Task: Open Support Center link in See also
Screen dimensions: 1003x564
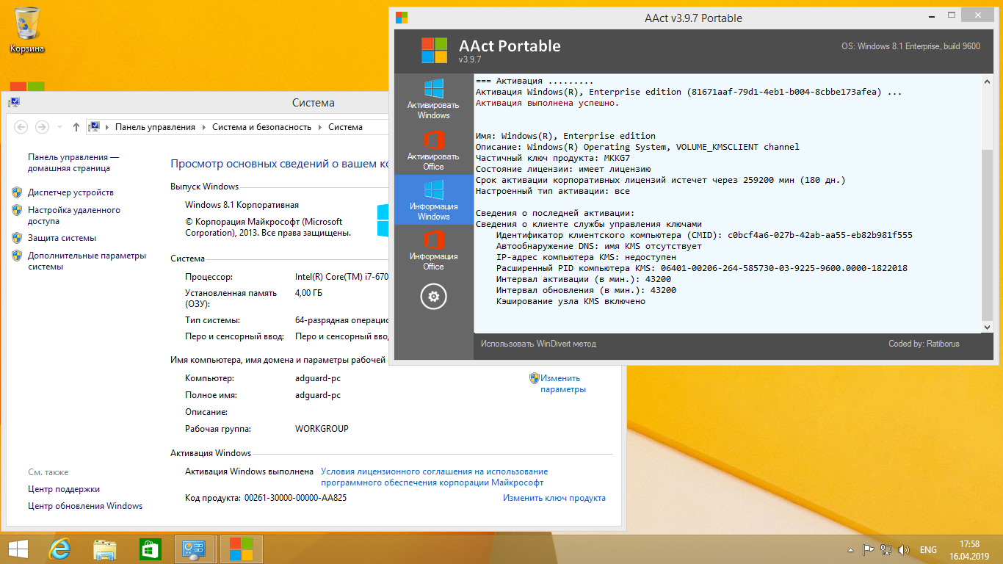Action: pyautogui.click(x=64, y=489)
